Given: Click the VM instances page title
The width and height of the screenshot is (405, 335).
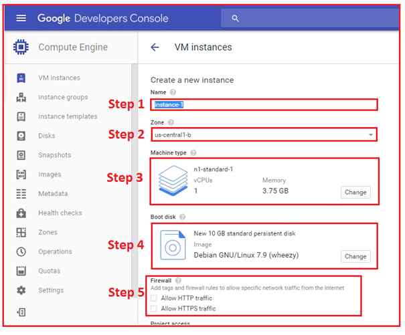Looking at the screenshot, I should [204, 47].
